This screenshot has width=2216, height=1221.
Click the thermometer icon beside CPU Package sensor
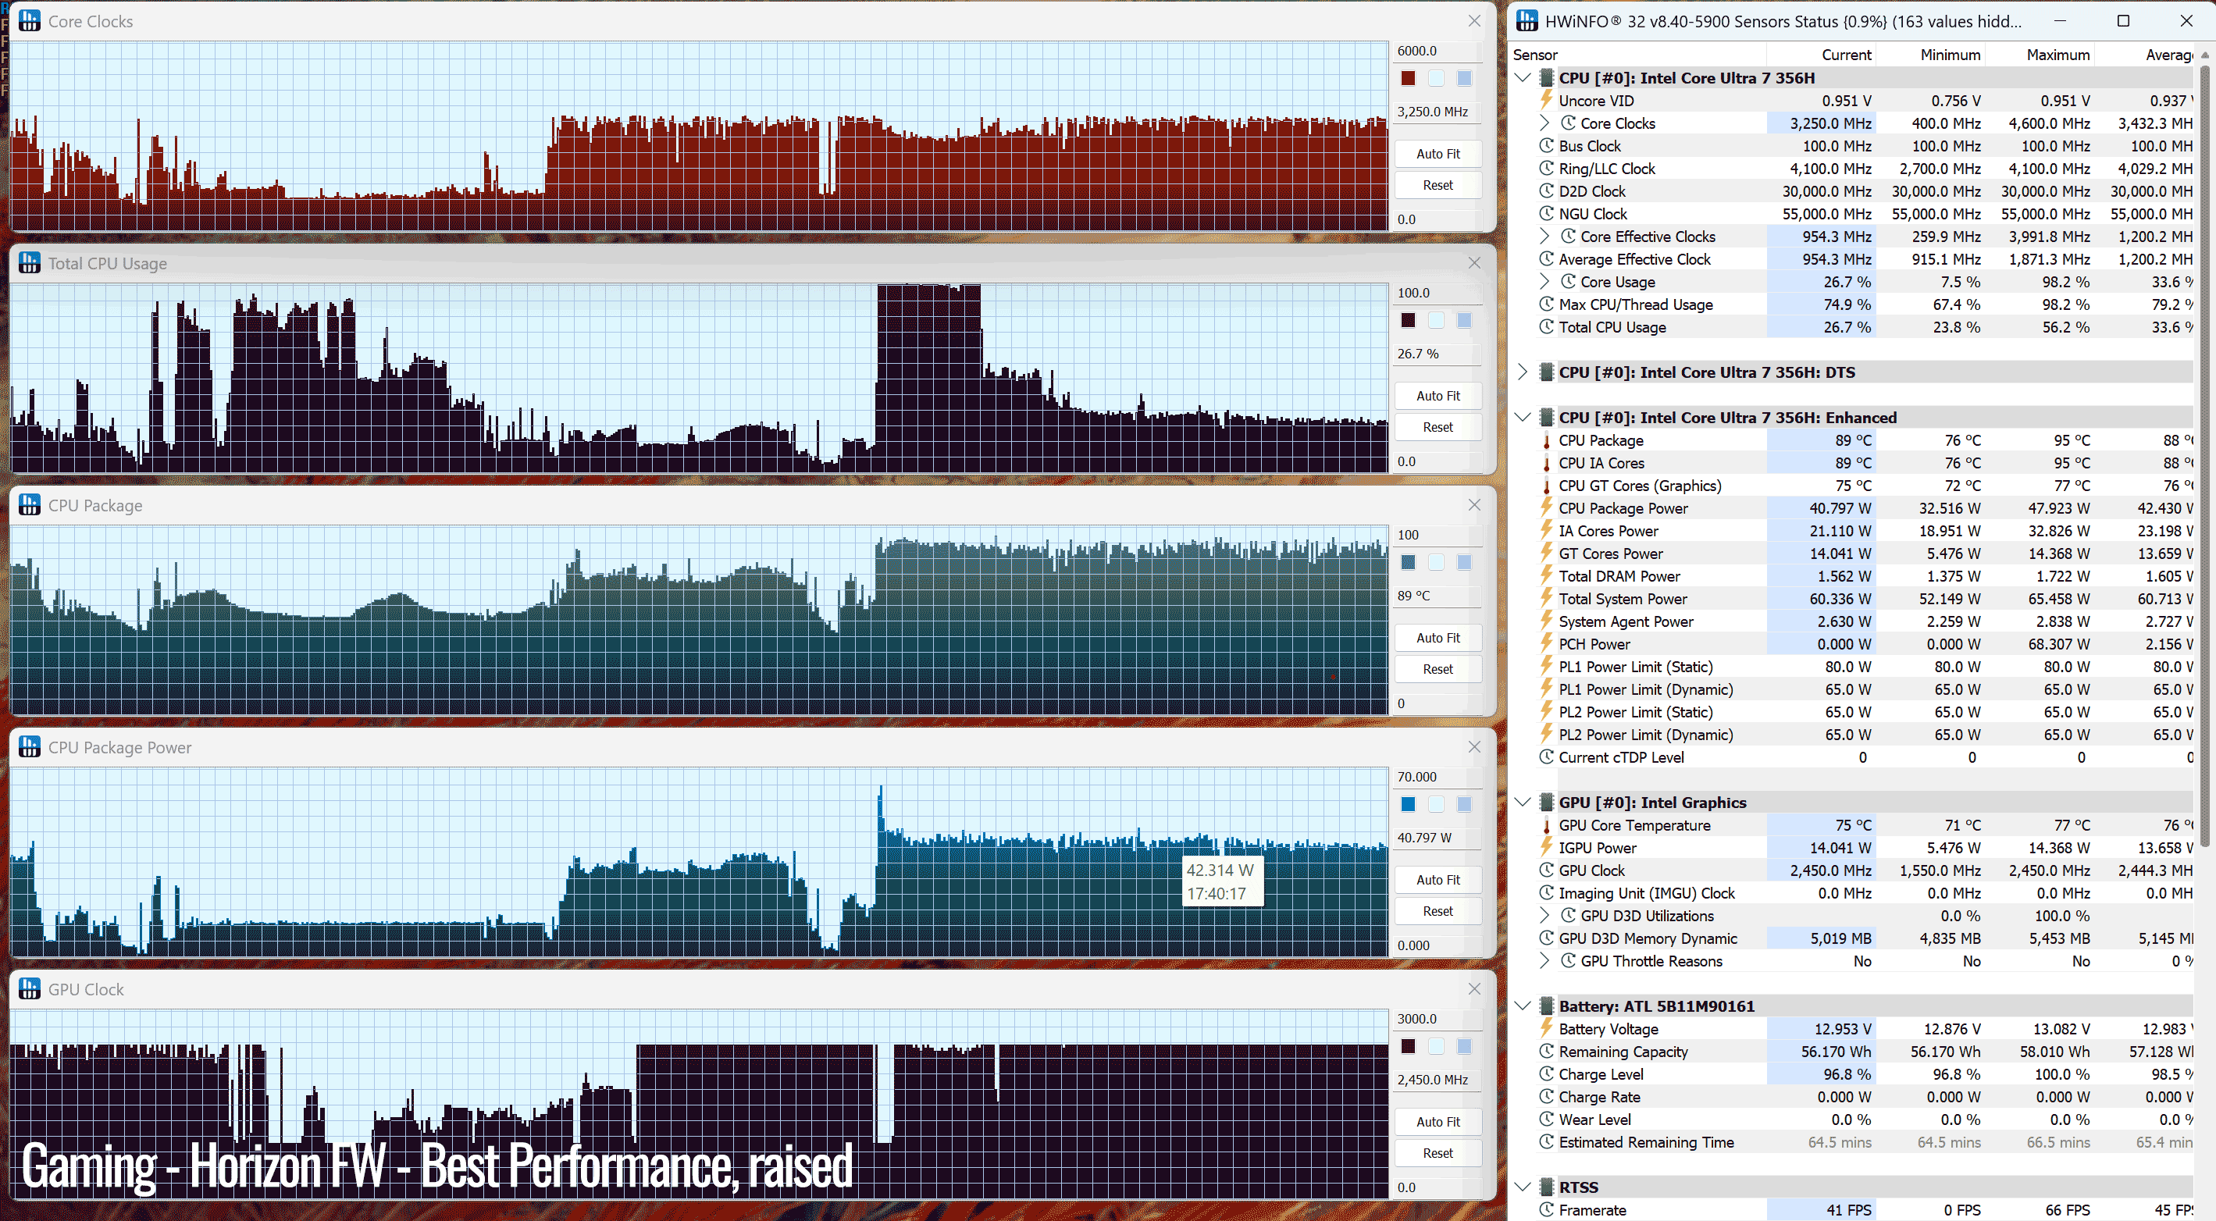pyautogui.click(x=1547, y=440)
